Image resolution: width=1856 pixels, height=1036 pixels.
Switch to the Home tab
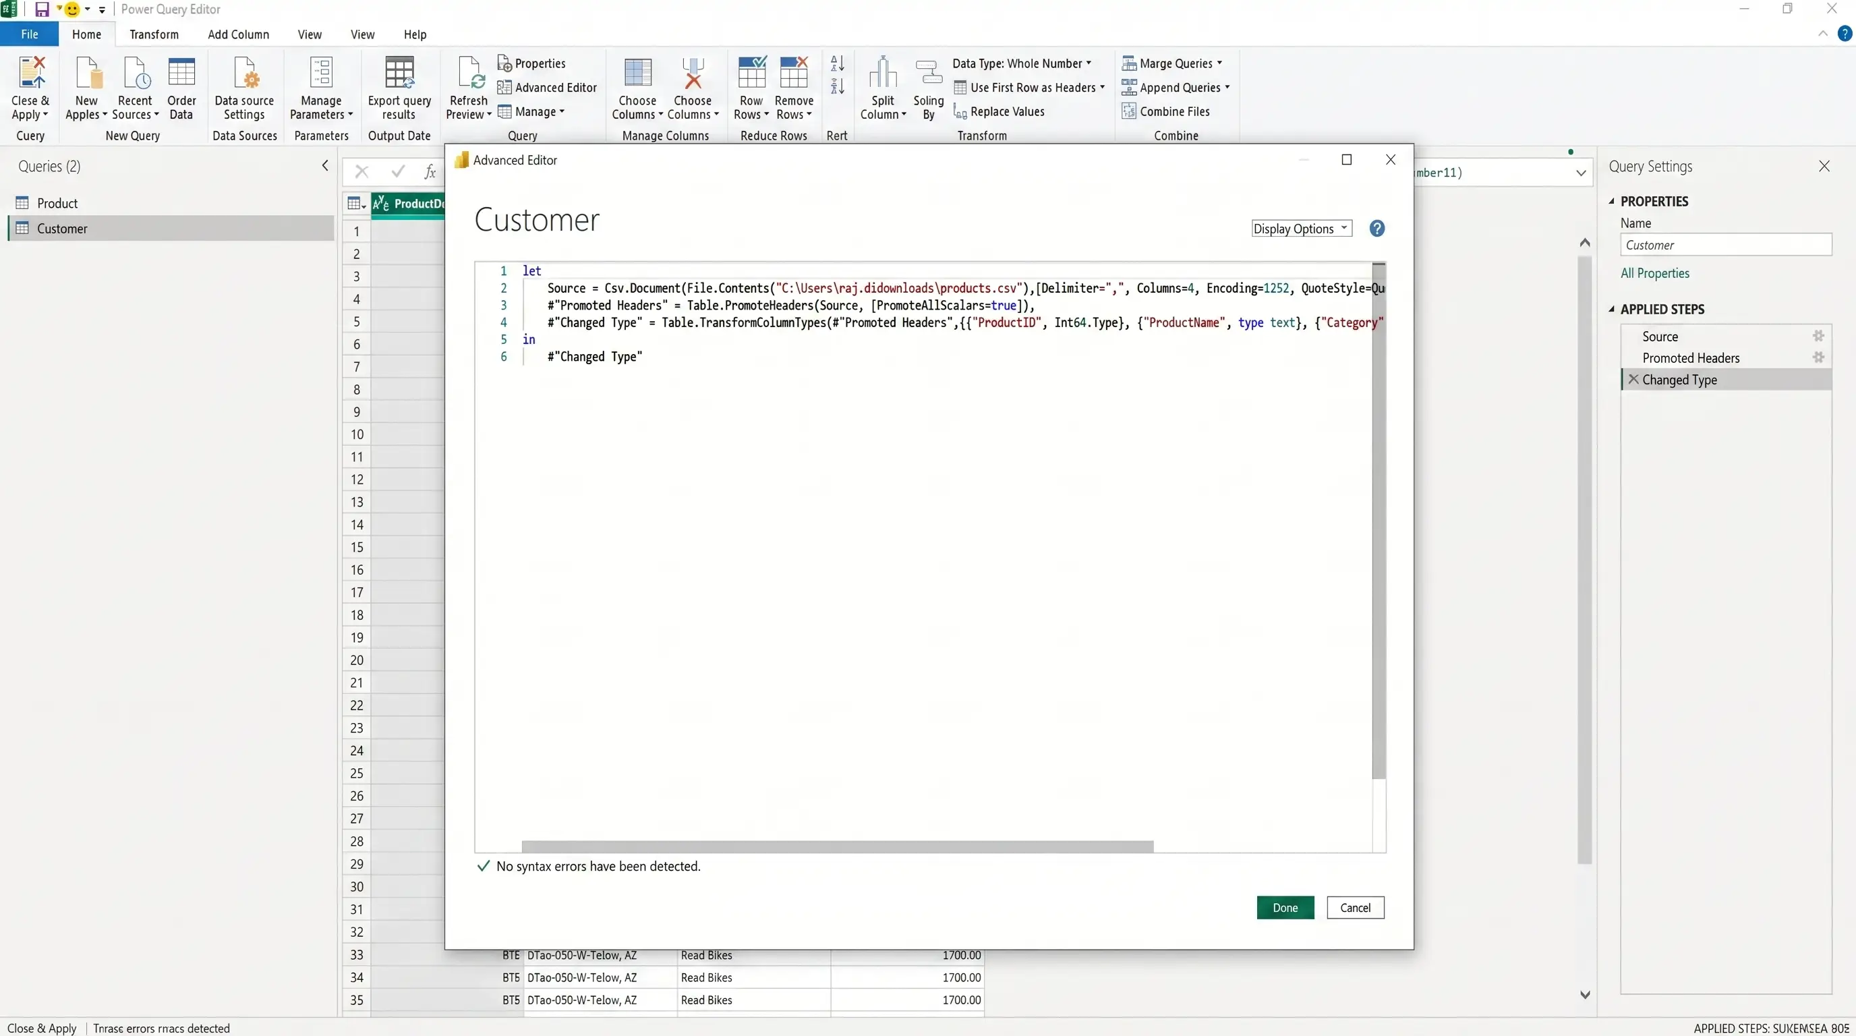pos(86,34)
